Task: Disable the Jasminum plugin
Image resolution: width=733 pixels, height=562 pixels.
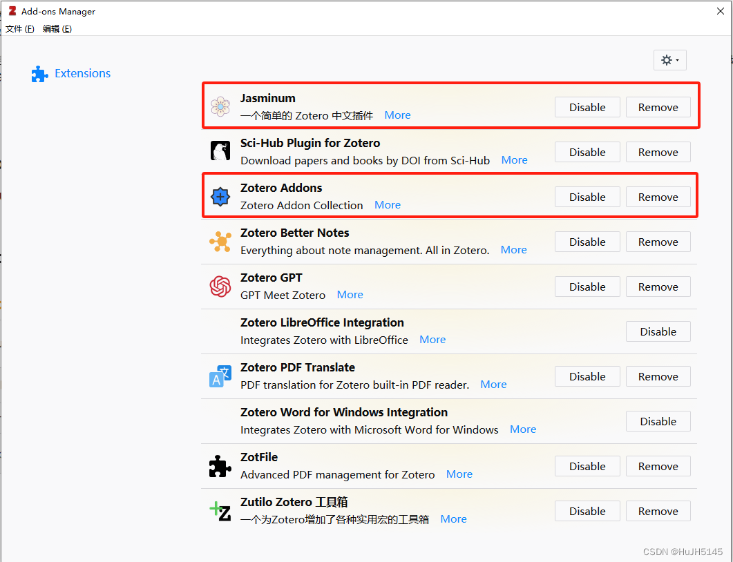Action: coord(587,107)
